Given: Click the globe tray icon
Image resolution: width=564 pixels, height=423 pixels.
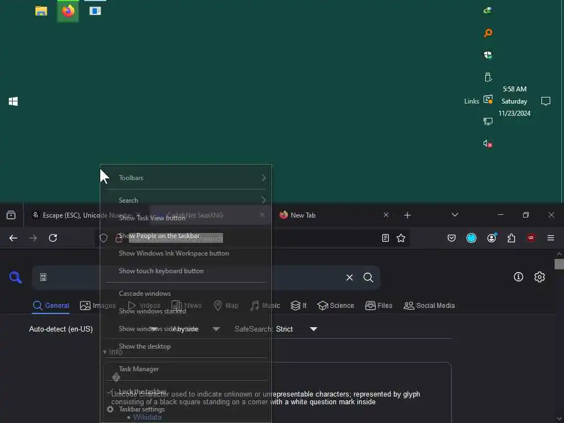Looking at the screenshot, I should click(488, 10).
